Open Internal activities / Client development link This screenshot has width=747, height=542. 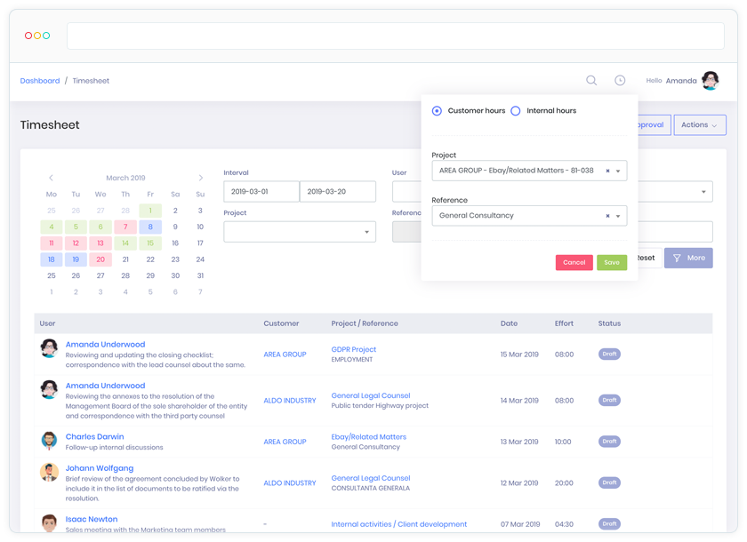tap(399, 524)
